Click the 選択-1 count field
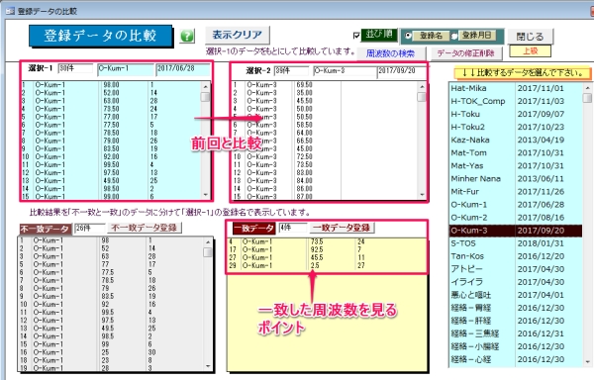594x380 pixels. (75, 69)
